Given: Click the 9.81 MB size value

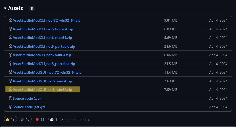Looking at the screenshot, I should pos(171,20).
